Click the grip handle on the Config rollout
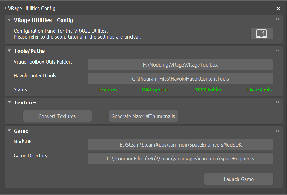Screen dimensions: 287x195 pos(278,20)
